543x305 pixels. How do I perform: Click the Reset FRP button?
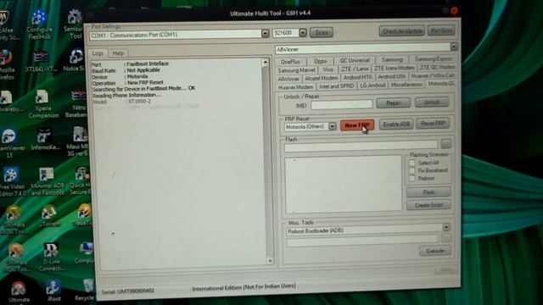pos(433,124)
